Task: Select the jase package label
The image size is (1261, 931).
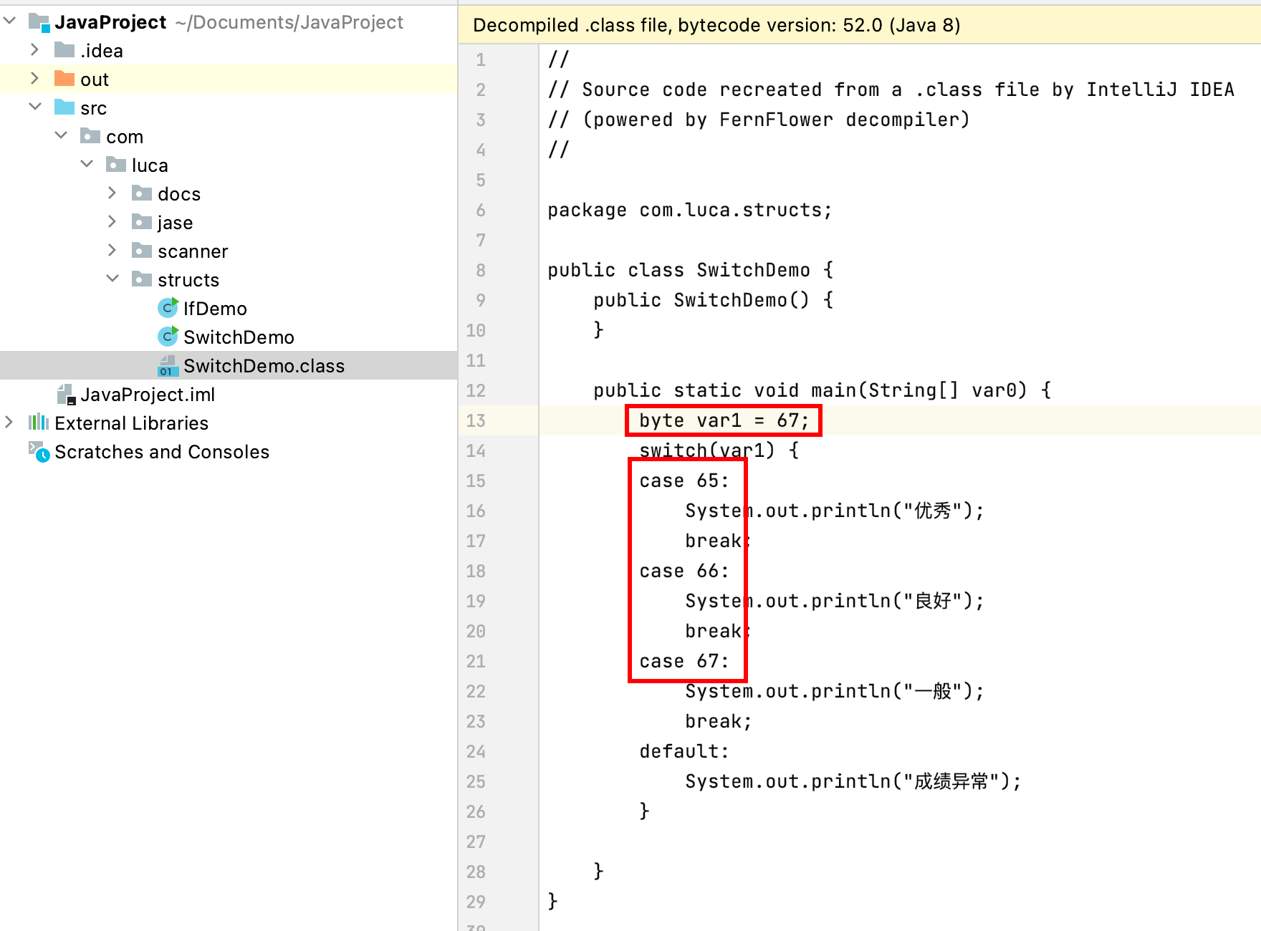Action: coord(176,223)
